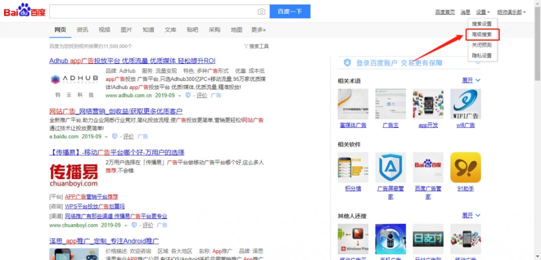
Task: Click the 百度广告管家 icon
Action: pyautogui.click(x=428, y=167)
